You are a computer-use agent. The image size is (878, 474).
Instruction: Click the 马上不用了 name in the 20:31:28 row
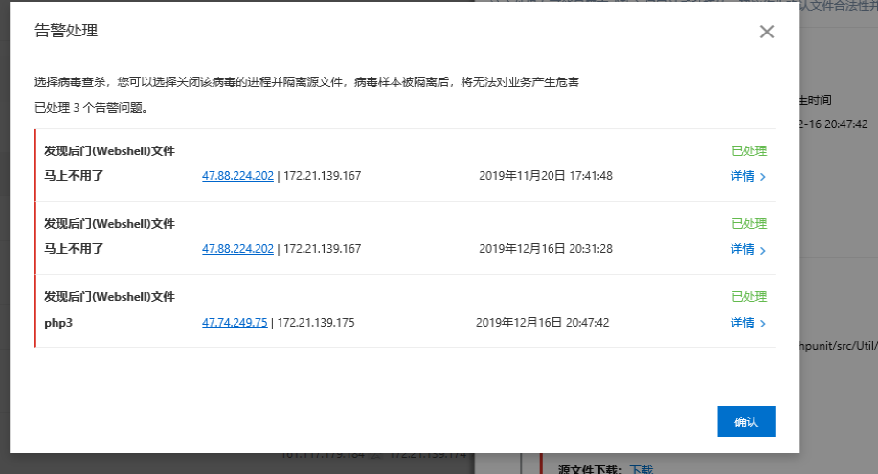tap(74, 248)
